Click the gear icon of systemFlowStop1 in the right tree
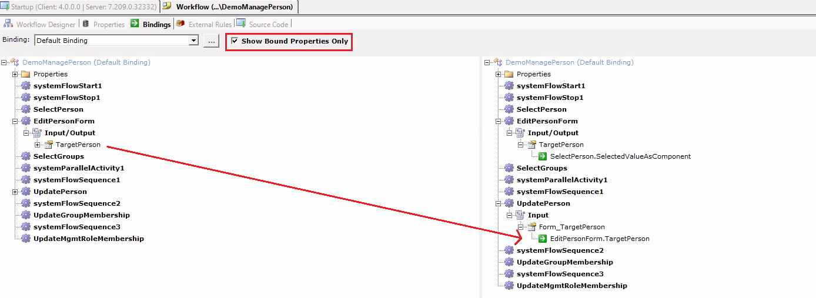Image resolution: width=816 pixels, height=298 pixels. (x=509, y=98)
